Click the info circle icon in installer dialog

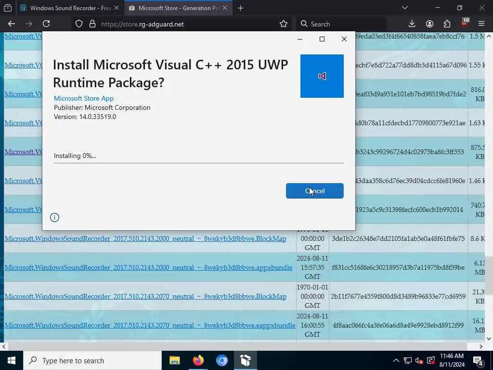[x=54, y=217]
